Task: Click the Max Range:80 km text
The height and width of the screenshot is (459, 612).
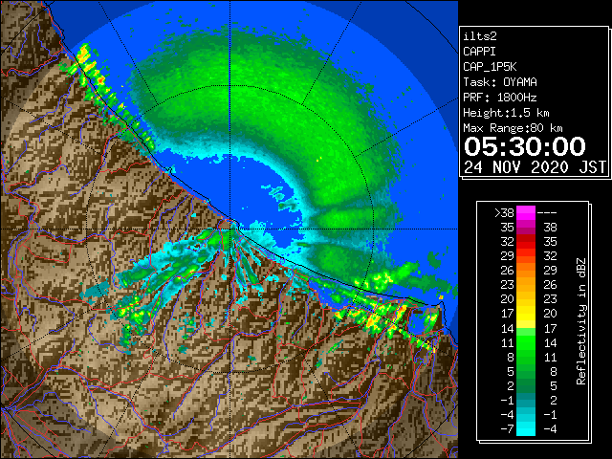Action: (x=513, y=128)
